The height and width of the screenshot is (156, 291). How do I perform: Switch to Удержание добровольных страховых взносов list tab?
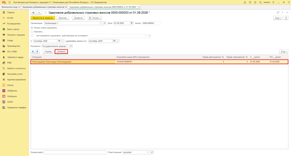(x=43, y=7)
